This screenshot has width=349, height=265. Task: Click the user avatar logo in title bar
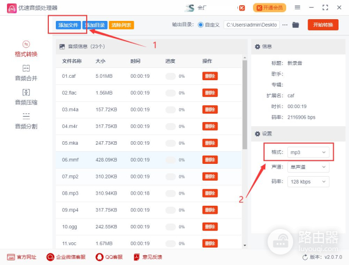pos(190,8)
